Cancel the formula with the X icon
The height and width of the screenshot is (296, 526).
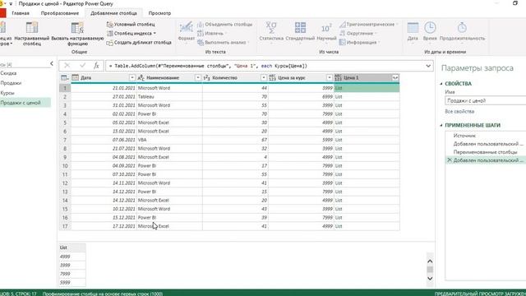(x=67, y=66)
